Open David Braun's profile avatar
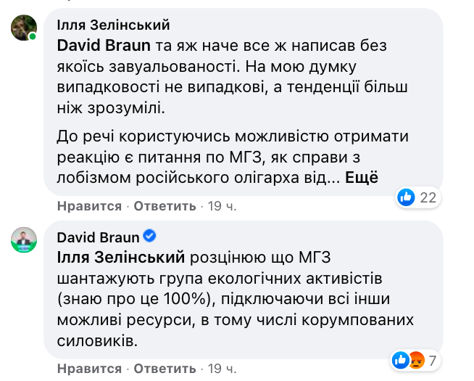Image resolution: width=474 pixels, height=381 pixels. point(23,239)
